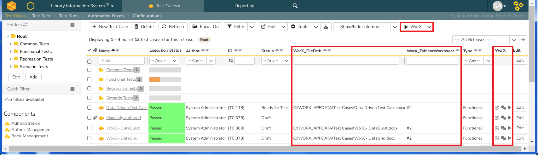The image size is (538, 155).
Task: Click the export download arrow icon
Action: (x=326, y=27)
